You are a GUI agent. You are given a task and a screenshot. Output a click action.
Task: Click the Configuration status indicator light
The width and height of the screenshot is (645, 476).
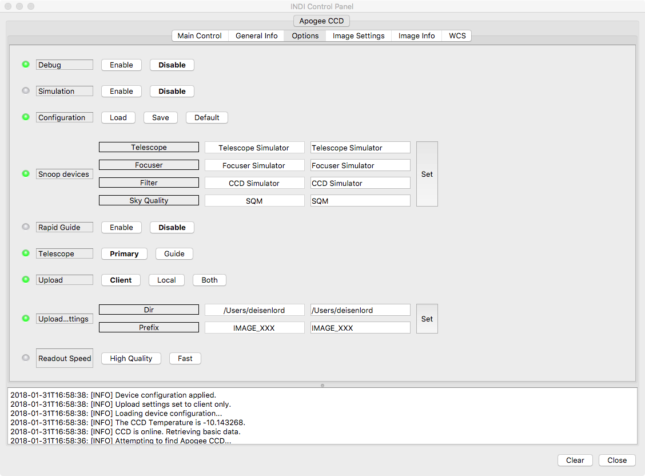pyautogui.click(x=26, y=117)
